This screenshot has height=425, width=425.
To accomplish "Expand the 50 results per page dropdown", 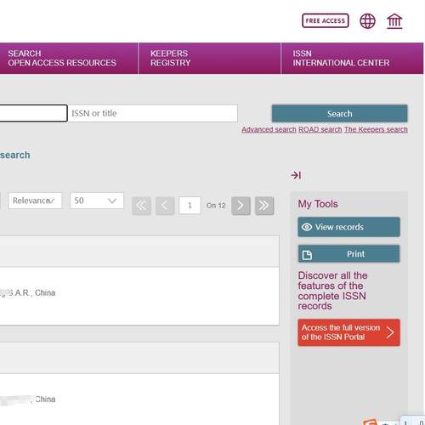I will [x=97, y=201].
